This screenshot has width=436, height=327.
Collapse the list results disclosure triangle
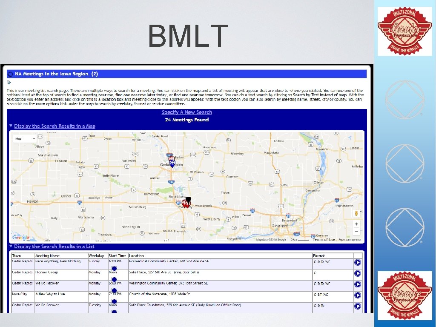tap(11, 246)
